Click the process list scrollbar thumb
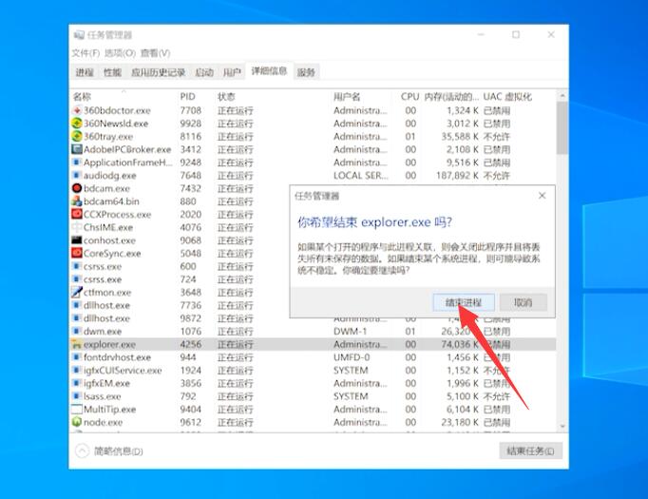The image size is (648, 499). click(562, 127)
